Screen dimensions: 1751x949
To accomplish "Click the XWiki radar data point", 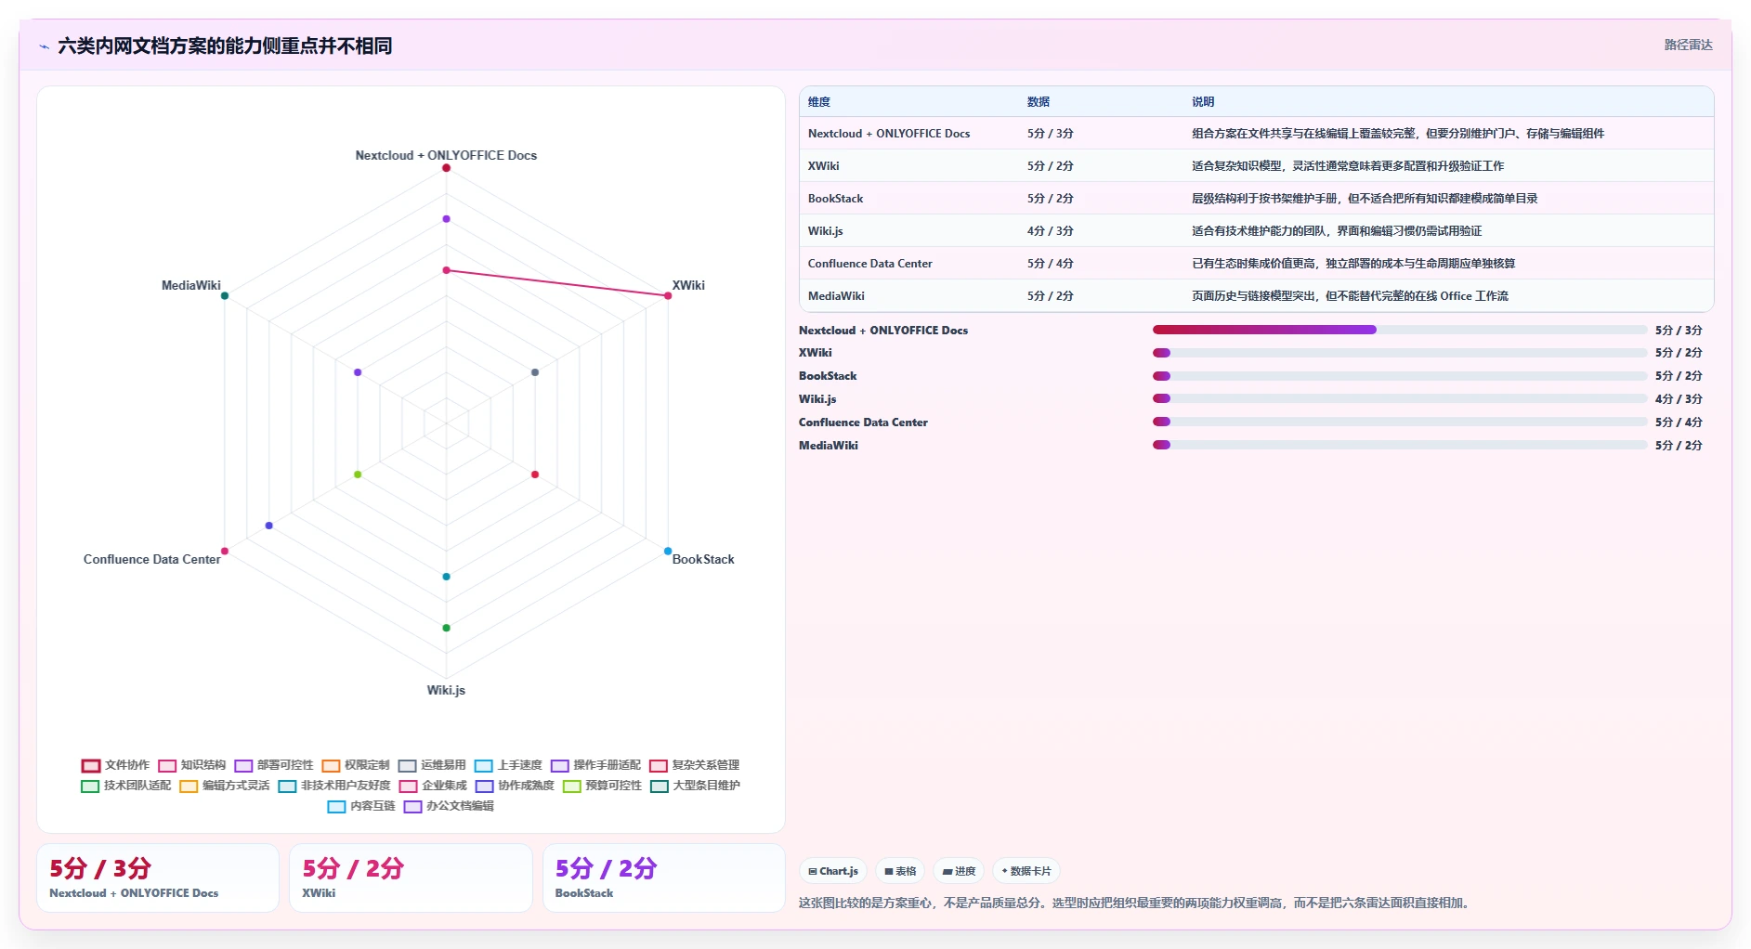I will [x=668, y=295].
